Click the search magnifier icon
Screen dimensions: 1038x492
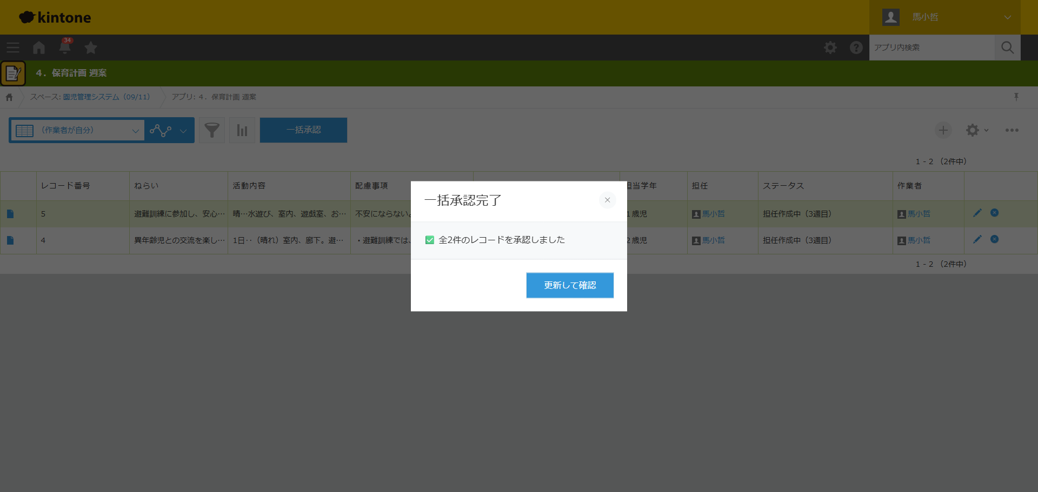coord(1007,48)
